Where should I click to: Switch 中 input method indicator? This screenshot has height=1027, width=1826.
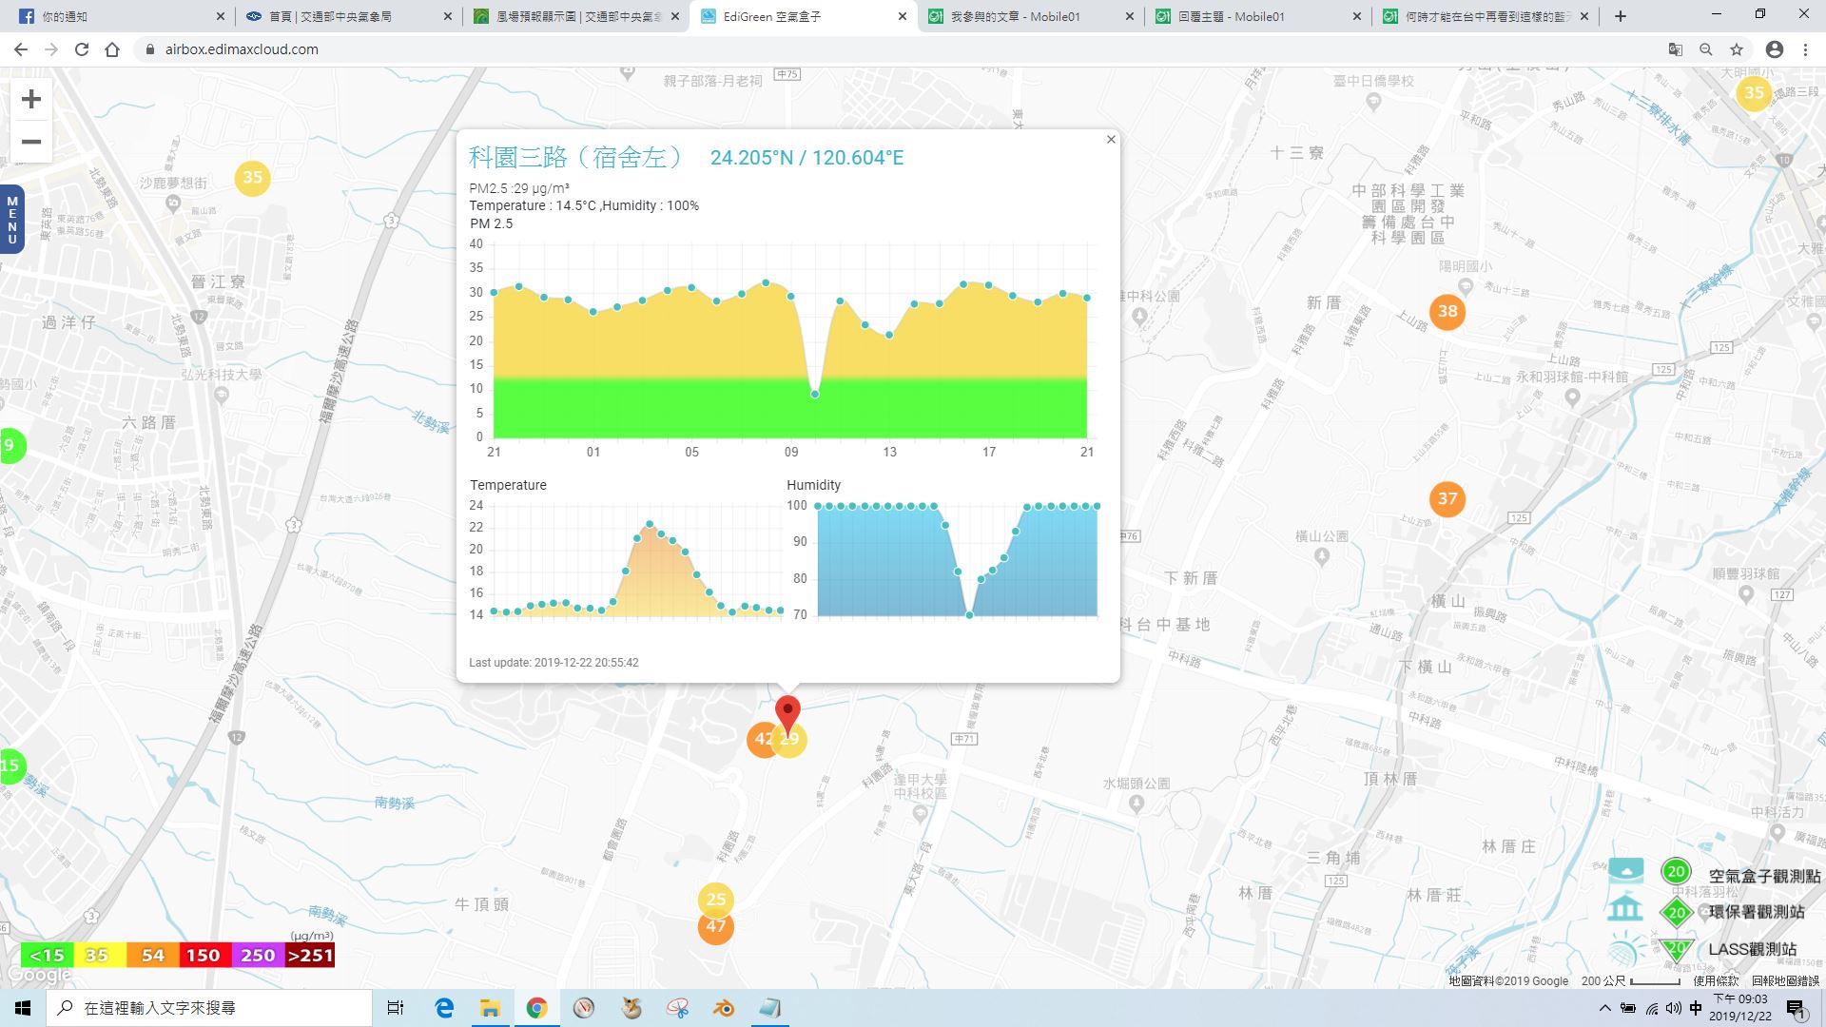click(x=1696, y=1008)
